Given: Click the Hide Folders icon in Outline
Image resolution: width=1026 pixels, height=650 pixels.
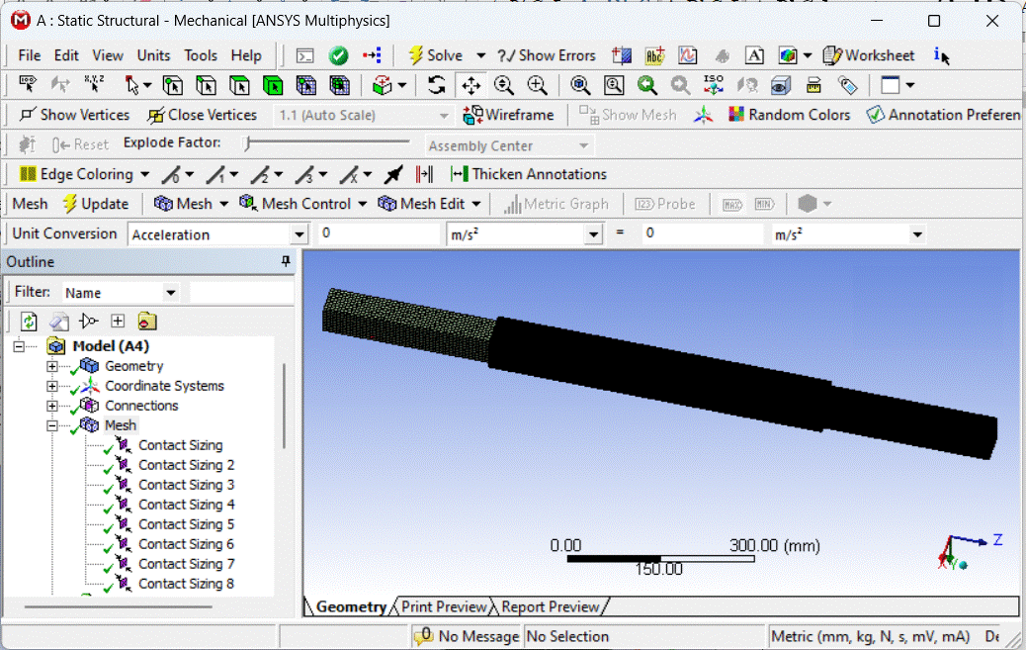Looking at the screenshot, I should [147, 322].
